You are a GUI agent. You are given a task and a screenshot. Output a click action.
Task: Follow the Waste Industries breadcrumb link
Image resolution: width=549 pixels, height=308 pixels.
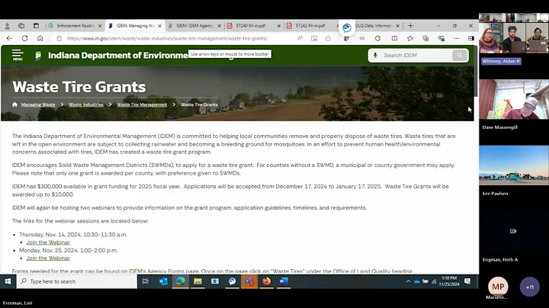point(85,104)
